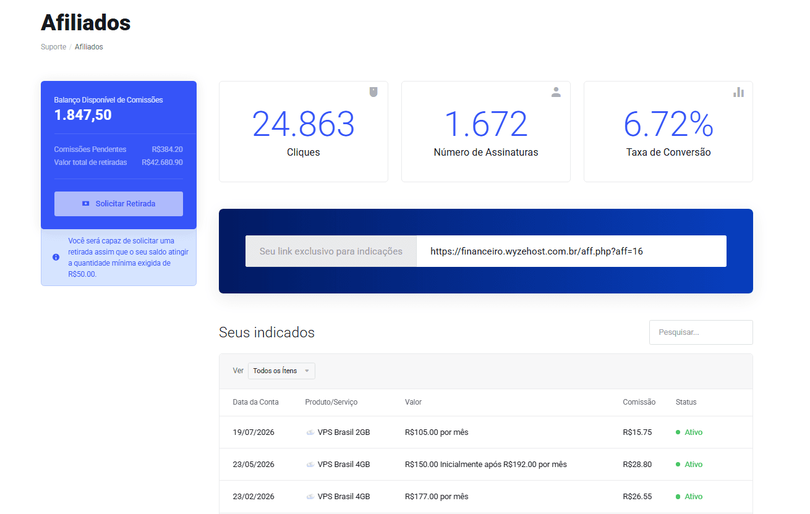The width and height of the screenshot is (810, 514).
Task: Click the cloud icon in the 23/05/2026 row
Action: pos(310,465)
